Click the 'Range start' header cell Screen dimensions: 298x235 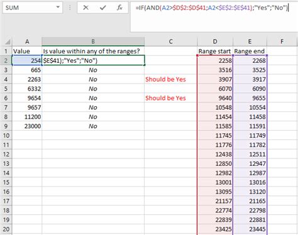click(x=215, y=51)
